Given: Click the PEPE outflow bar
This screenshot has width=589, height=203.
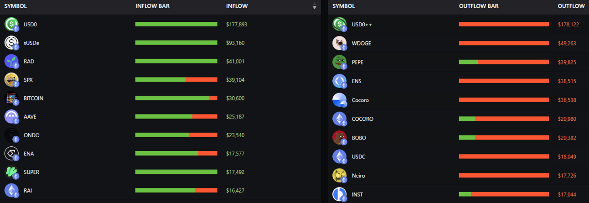Looking at the screenshot, I should [x=504, y=62].
